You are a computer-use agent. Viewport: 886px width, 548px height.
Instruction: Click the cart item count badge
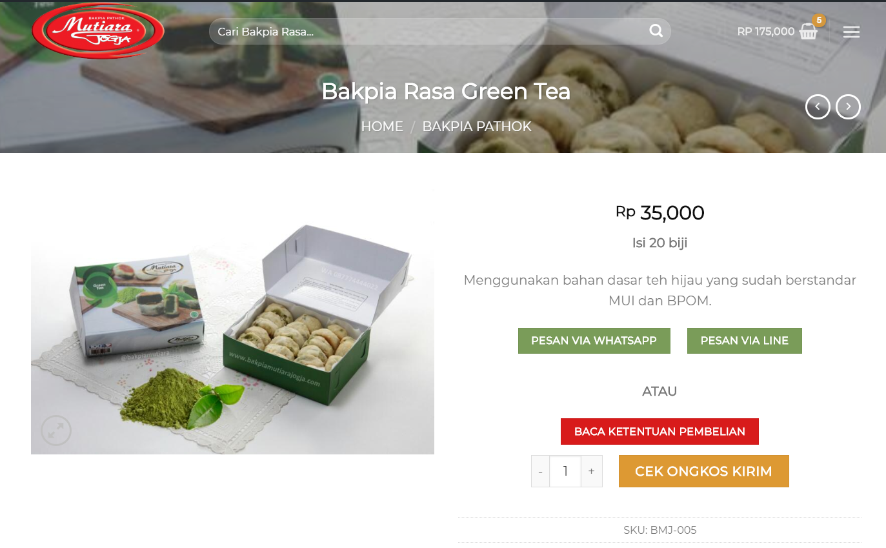(x=819, y=20)
